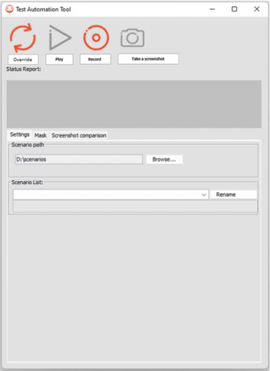
Task: Maximize the Test Automation Tool window
Action: (234, 9)
